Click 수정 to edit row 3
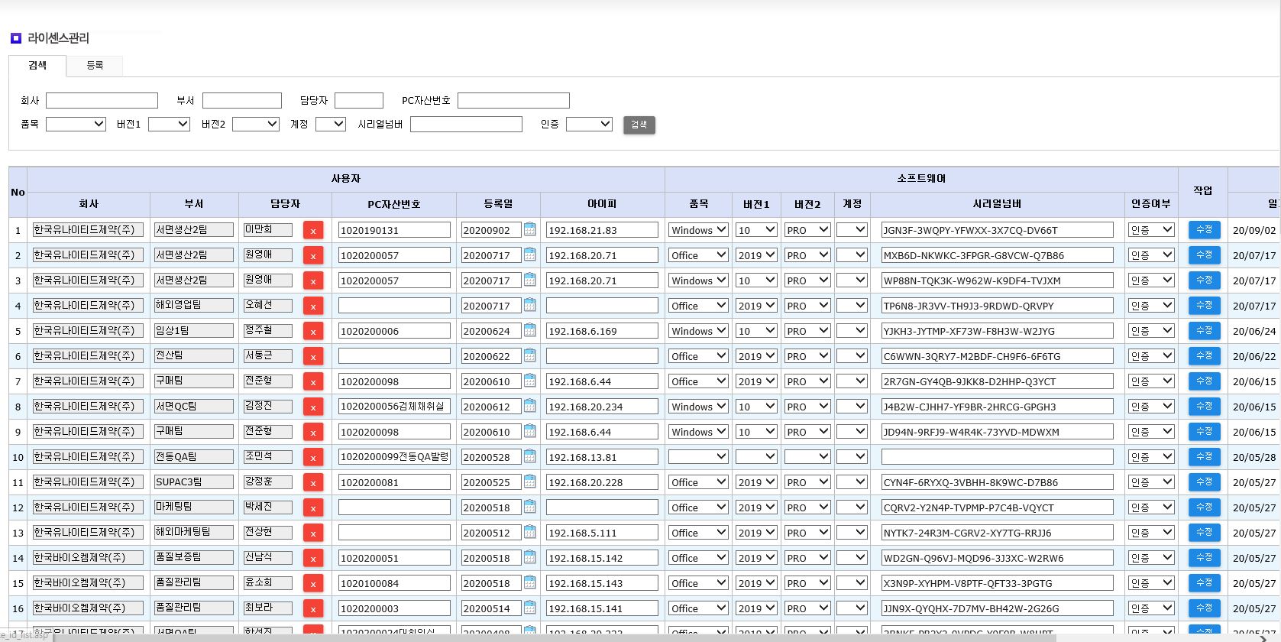 (1204, 280)
